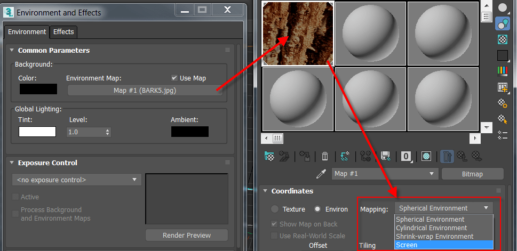Click the Get Material icon
Image resolution: width=517 pixels, height=251 pixels.
coord(270,156)
